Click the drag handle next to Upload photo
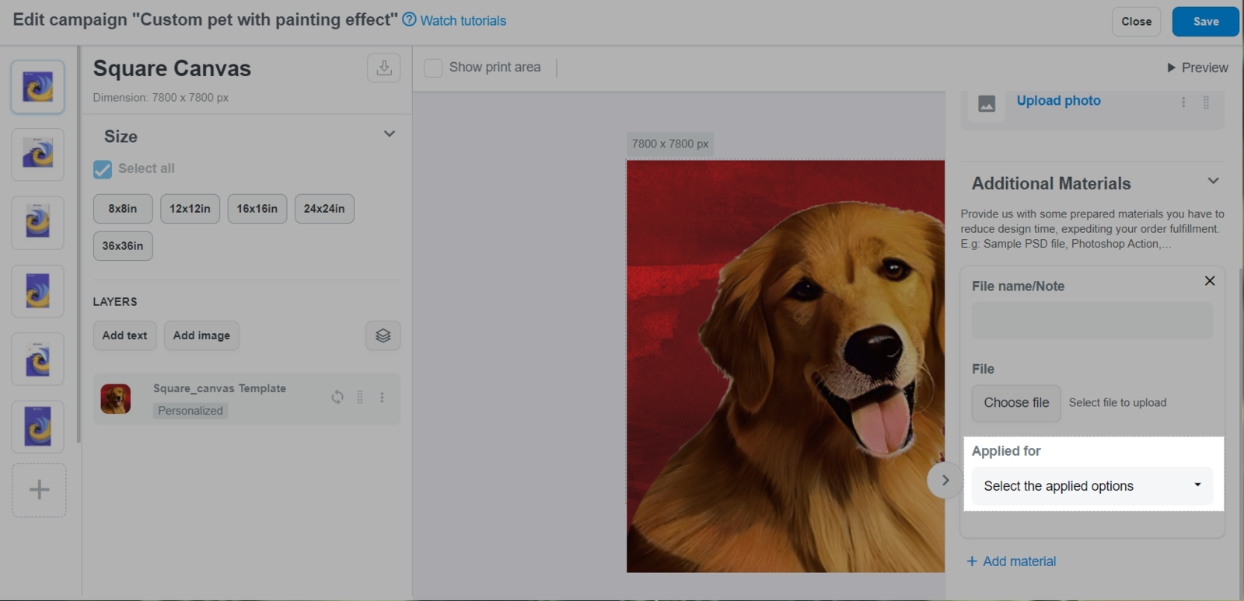 point(1206,102)
